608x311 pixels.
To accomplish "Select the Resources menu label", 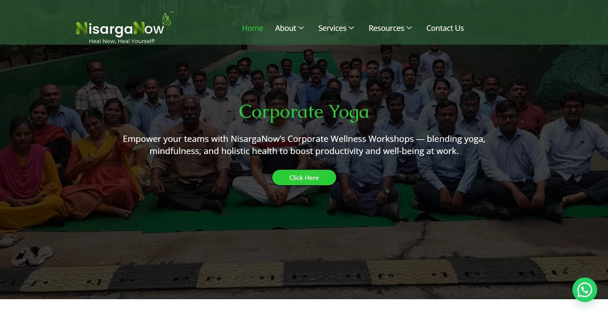I will tap(386, 28).
